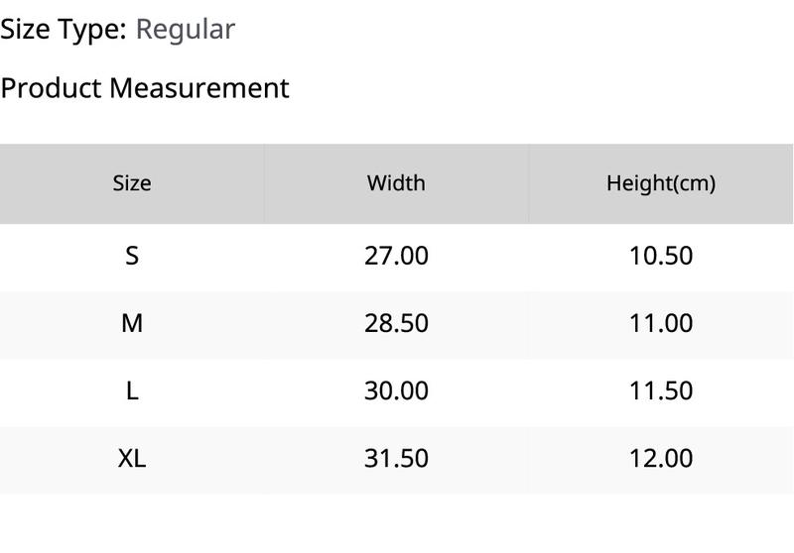
Task: Click the 28.50 width value
Action: coord(396,323)
